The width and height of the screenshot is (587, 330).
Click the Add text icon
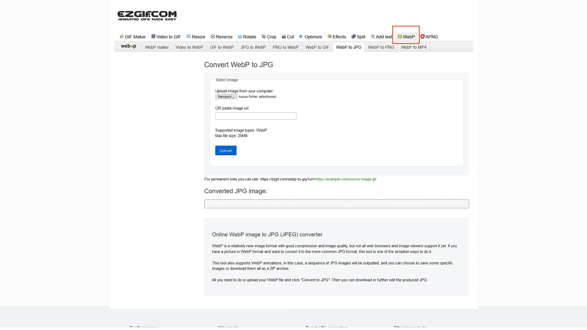(x=373, y=36)
